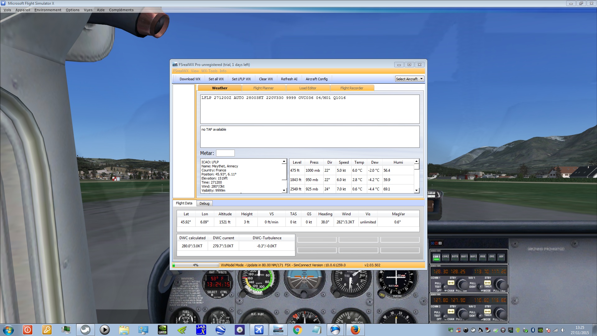Image resolution: width=597 pixels, height=336 pixels.
Task: Toggle COM2 audio panel button
Action: tap(446, 257)
